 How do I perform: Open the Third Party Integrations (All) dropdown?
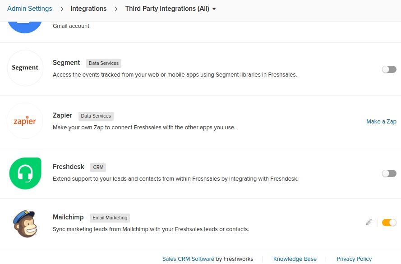[x=171, y=9]
